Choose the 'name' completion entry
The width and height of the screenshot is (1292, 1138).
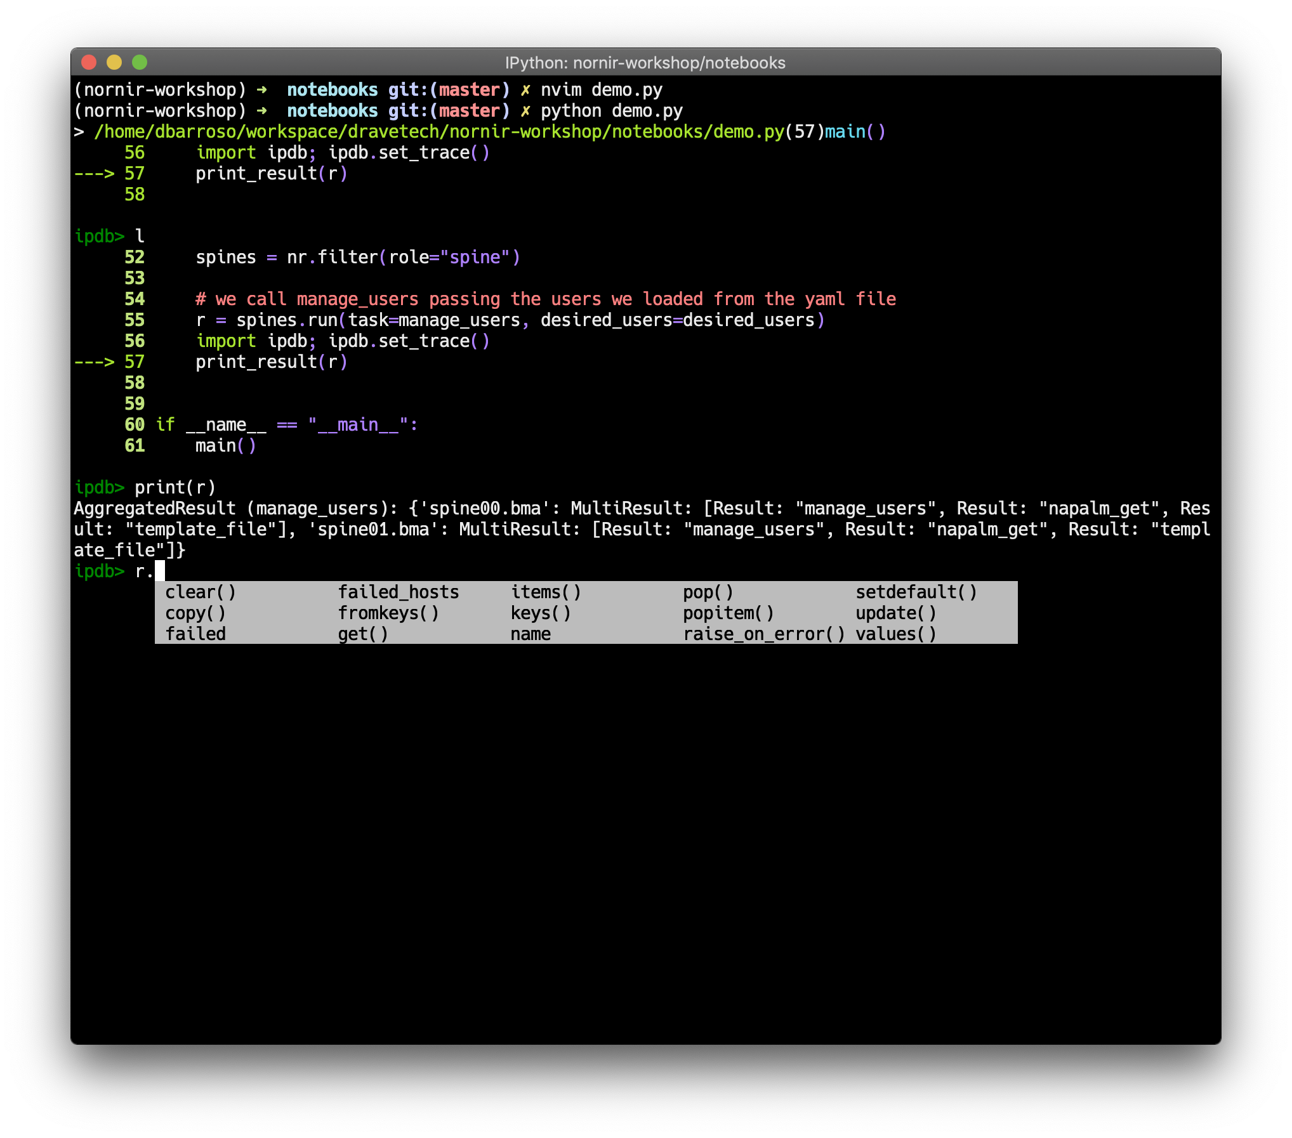click(531, 634)
